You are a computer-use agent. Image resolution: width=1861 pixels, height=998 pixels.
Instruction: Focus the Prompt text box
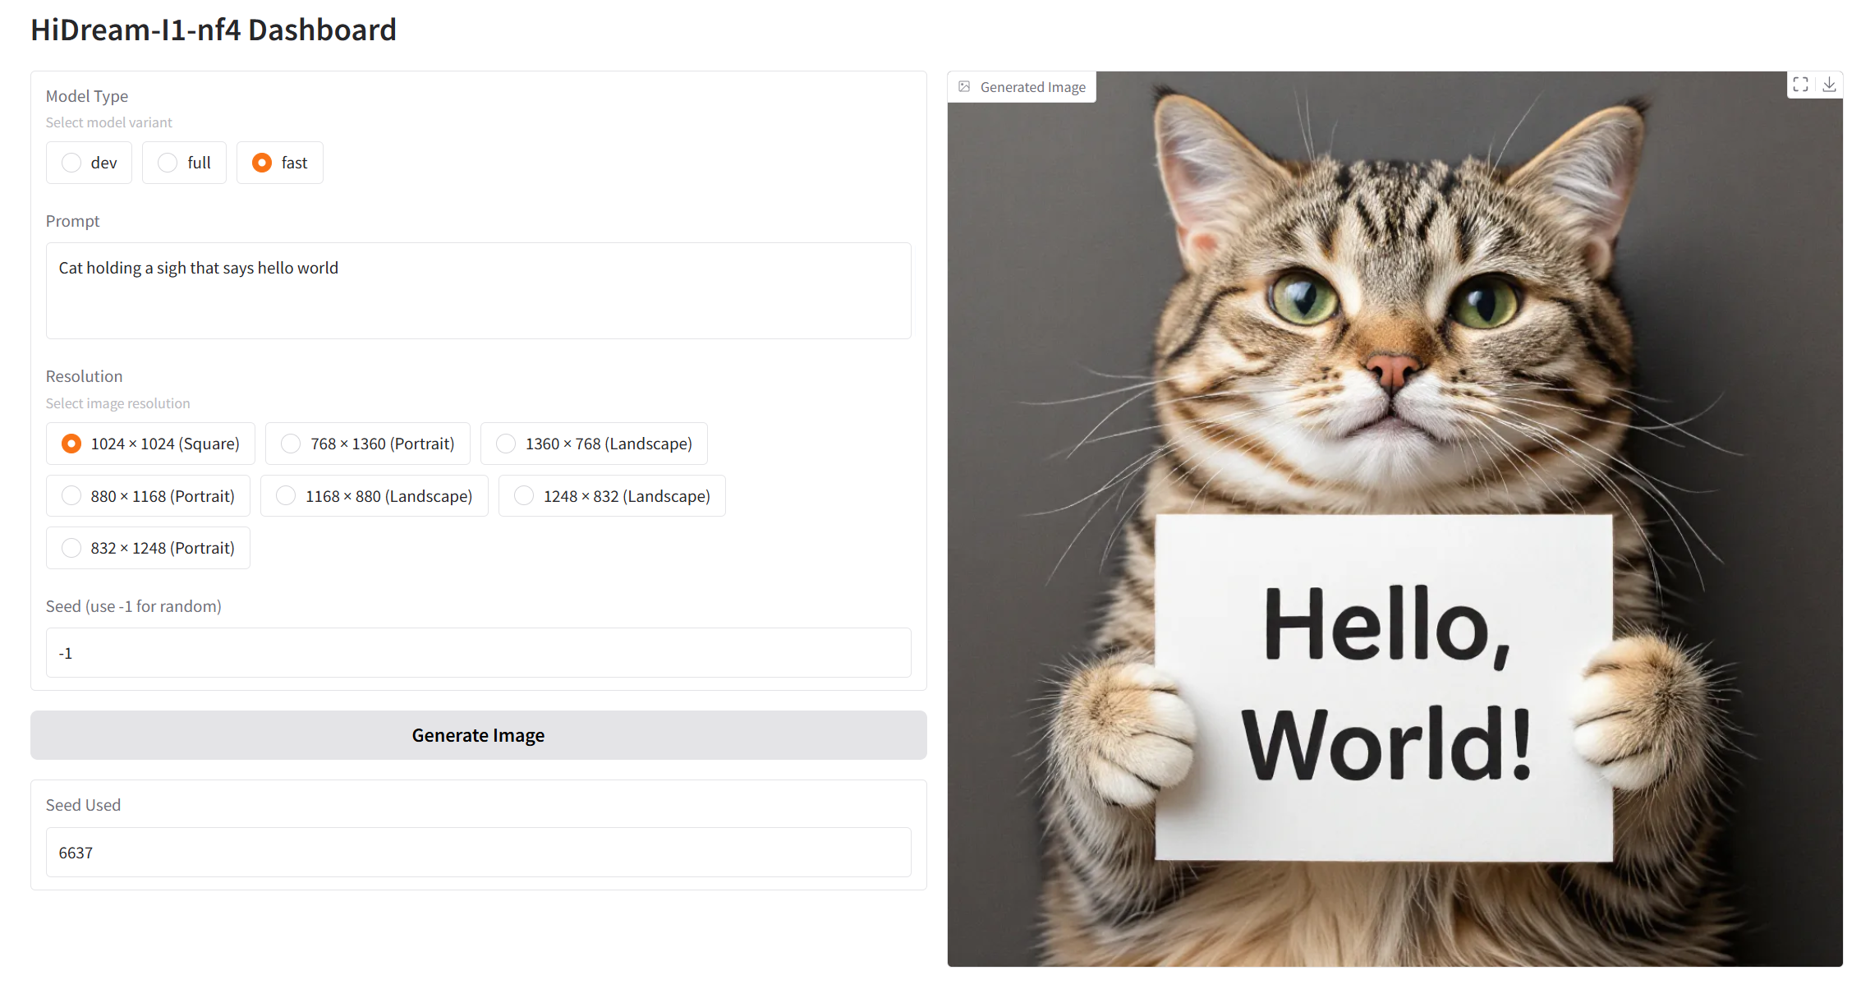point(478,290)
